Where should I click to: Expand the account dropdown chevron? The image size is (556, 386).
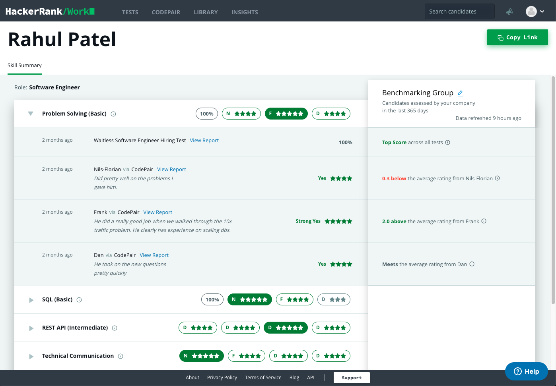pos(542,12)
